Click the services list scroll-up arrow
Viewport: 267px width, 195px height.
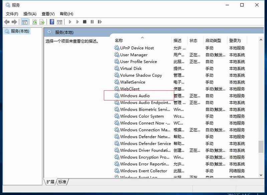[x=261, y=40]
